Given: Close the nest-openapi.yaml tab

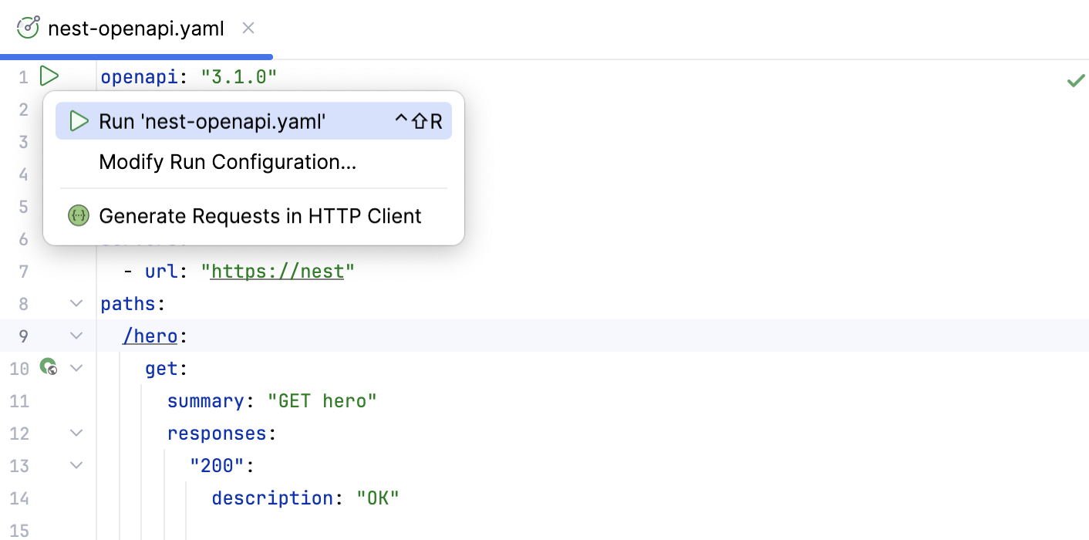Looking at the screenshot, I should tap(248, 27).
